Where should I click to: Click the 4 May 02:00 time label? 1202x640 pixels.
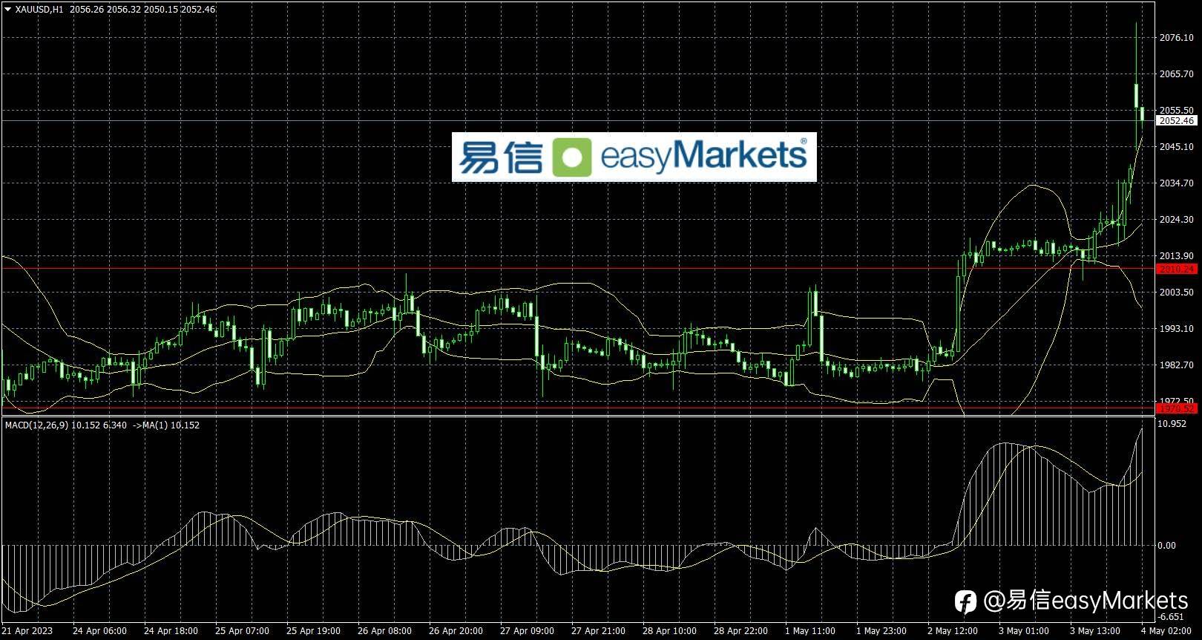pyautogui.click(x=1166, y=631)
